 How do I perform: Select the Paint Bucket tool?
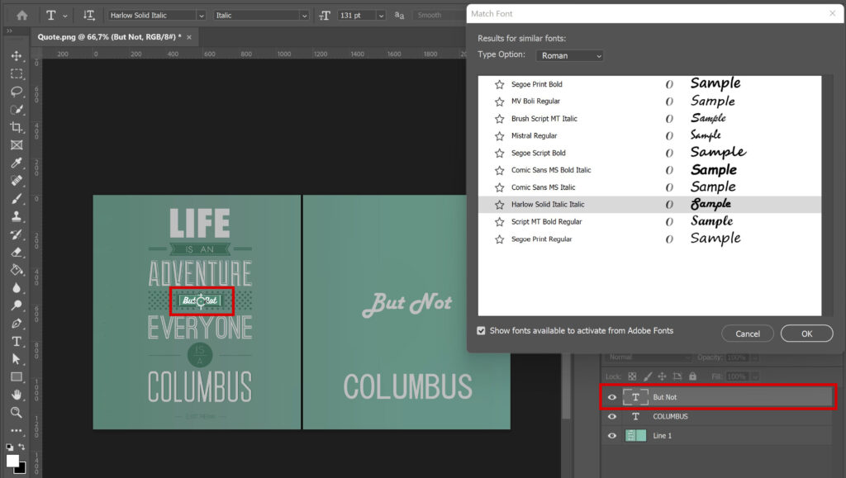17,269
